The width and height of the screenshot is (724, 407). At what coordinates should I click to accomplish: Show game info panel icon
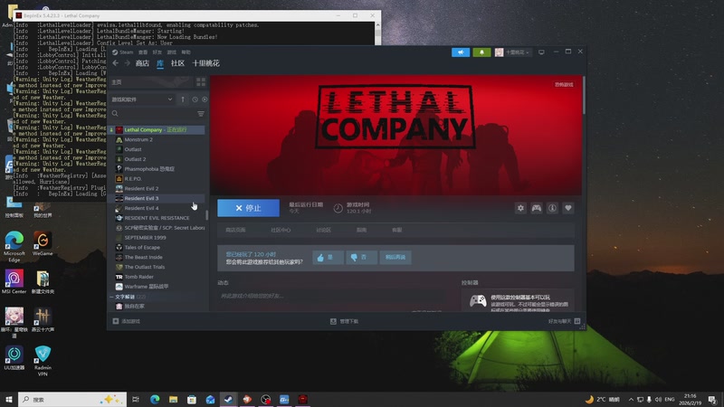[x=552, y=208]
